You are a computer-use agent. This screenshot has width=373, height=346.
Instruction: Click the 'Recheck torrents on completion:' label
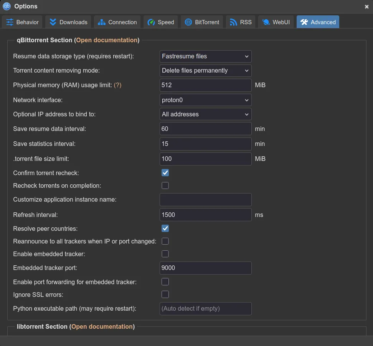tap(57, 185)
